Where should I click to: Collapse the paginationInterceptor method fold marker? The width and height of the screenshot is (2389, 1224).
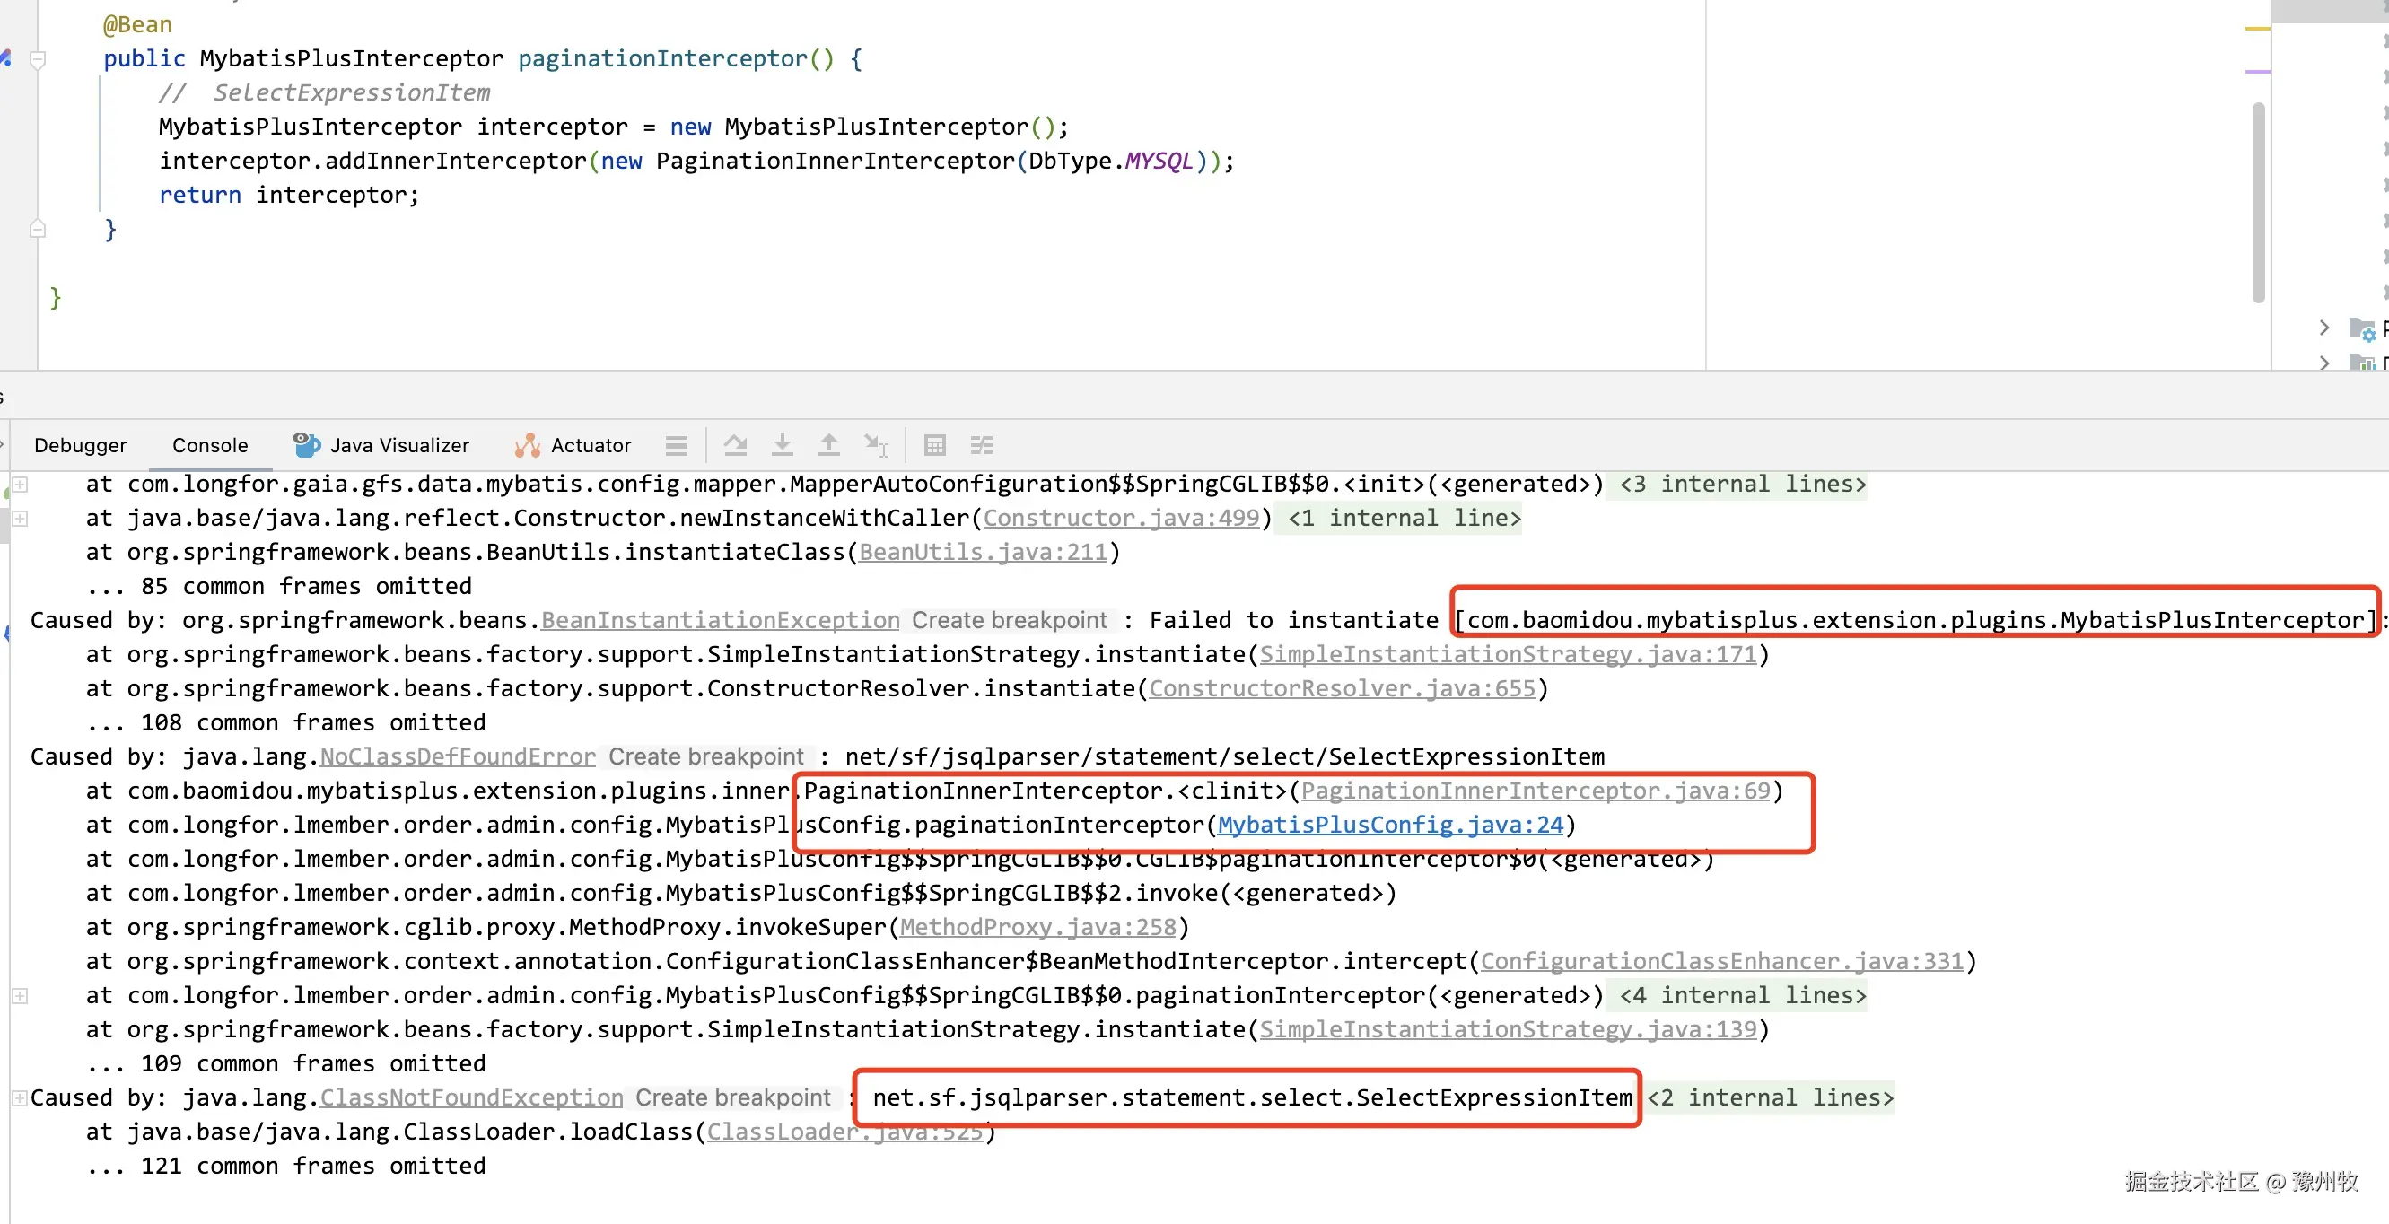pyautogui.click(x=38, y=59)
